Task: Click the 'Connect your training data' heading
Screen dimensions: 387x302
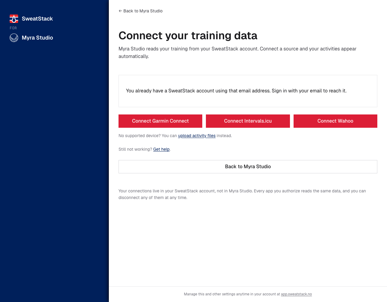Action: point(188,36)
